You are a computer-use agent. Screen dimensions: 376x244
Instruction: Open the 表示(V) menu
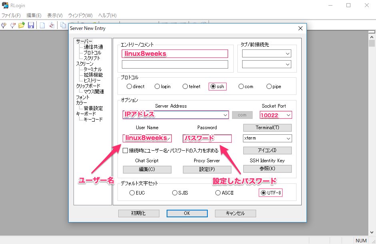55,16
